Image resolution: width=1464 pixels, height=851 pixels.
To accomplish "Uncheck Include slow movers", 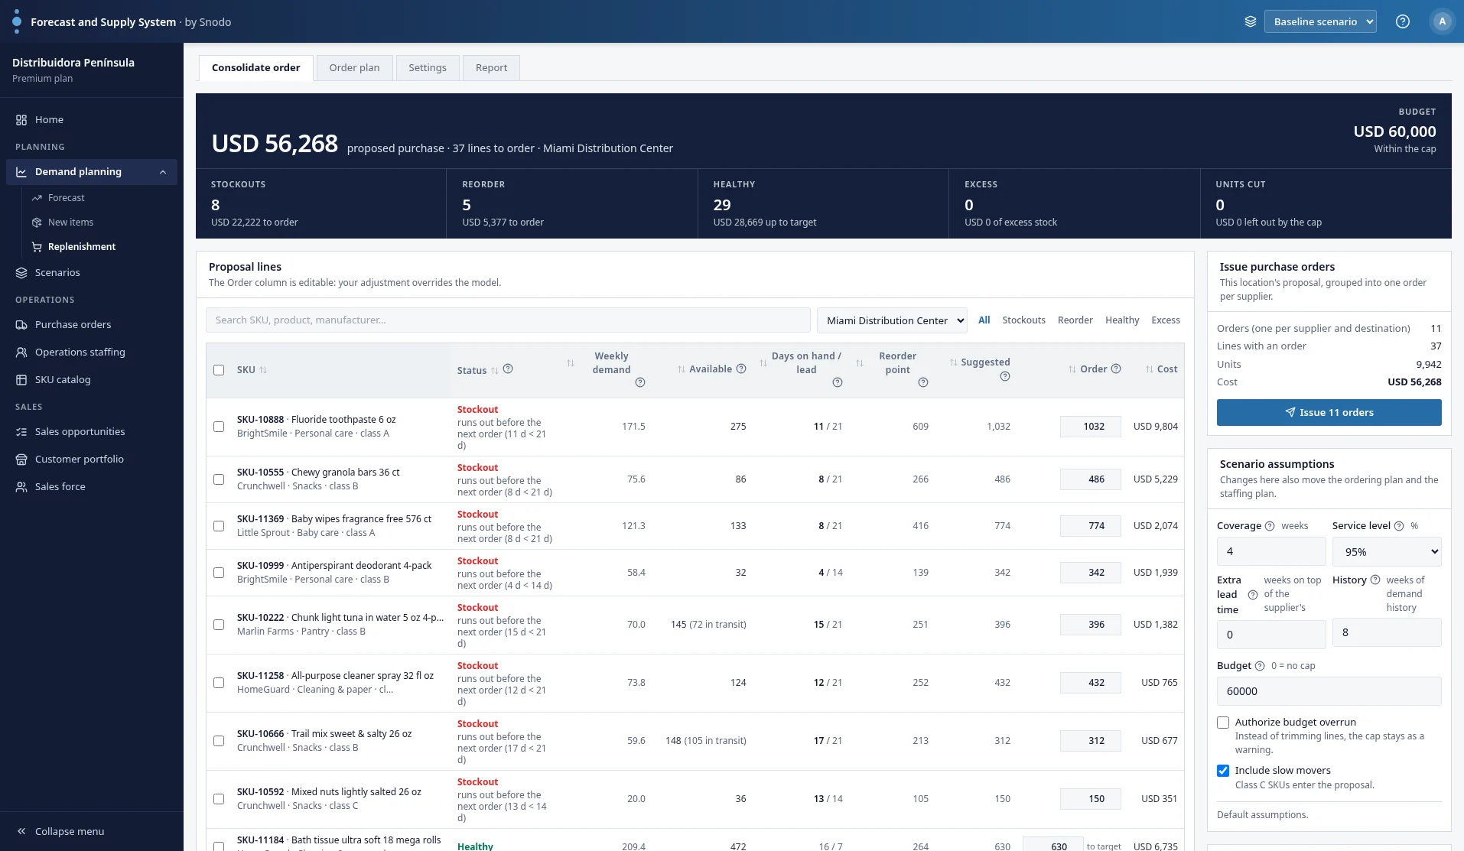I will (1223, 771).
